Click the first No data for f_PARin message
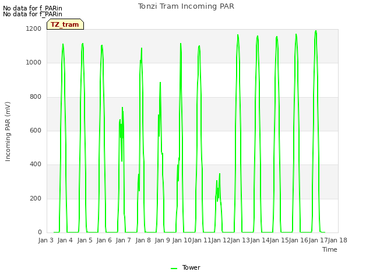The image size is (373, 279). [x=33, y=8]
